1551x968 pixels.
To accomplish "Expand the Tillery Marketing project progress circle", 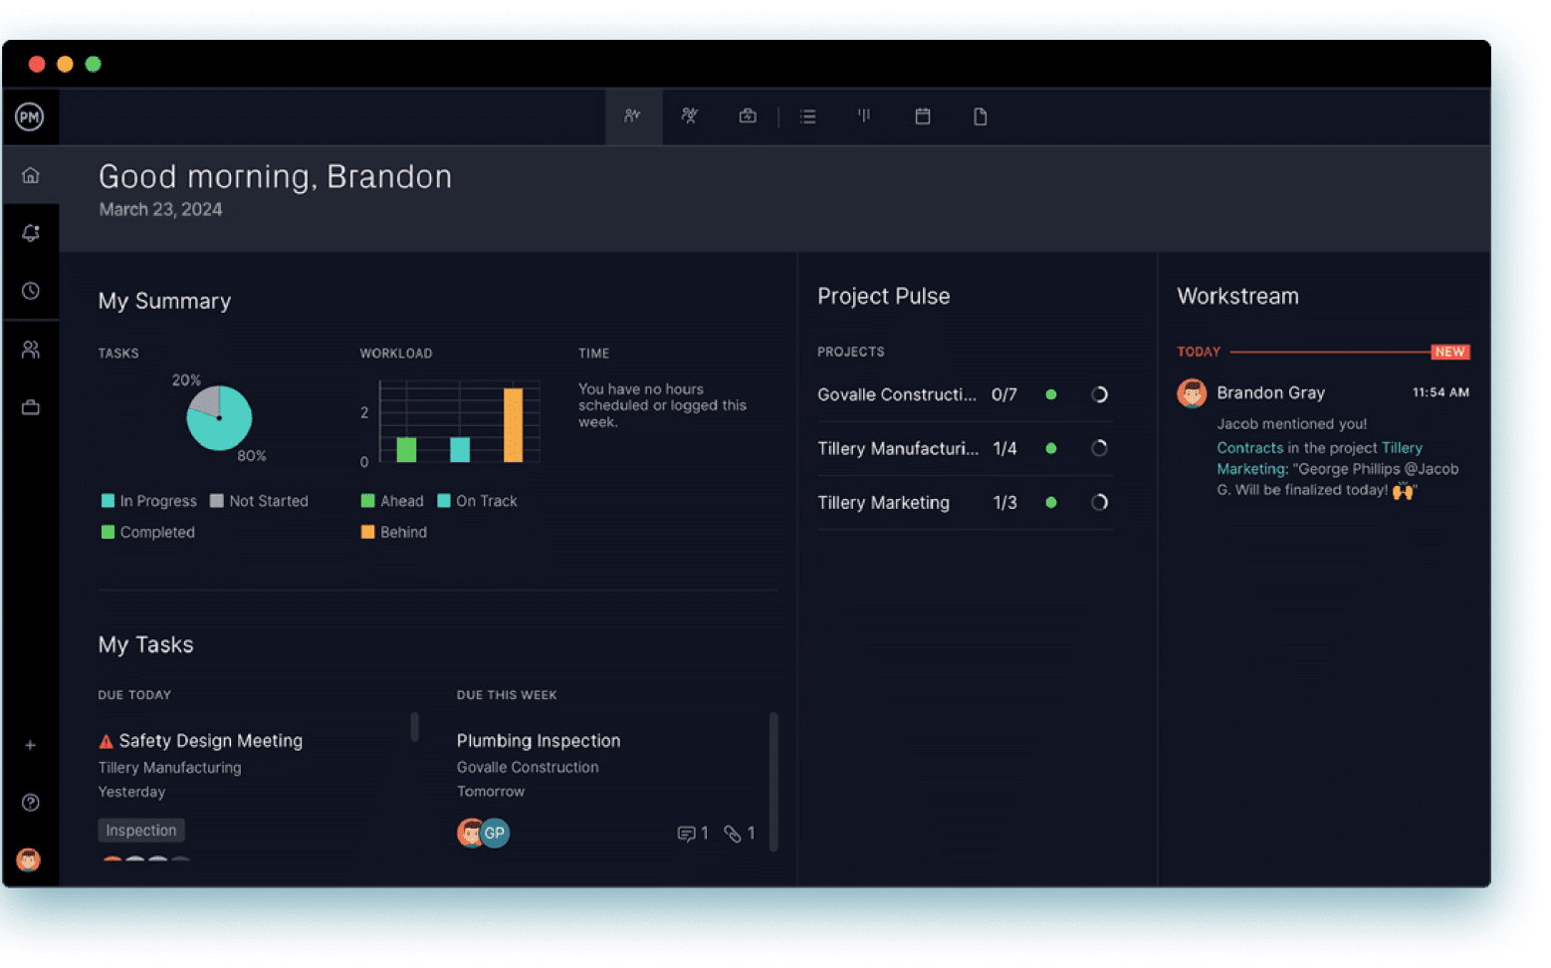I will [1099, 503].
